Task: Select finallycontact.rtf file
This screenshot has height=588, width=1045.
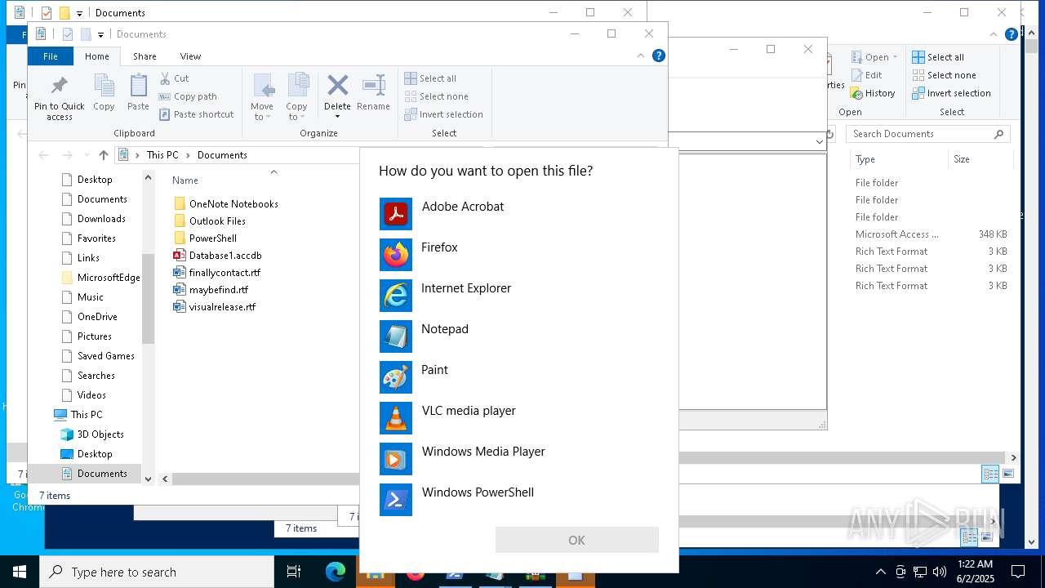Action: (217, 273)
